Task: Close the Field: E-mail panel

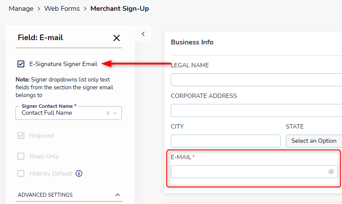Action: tap(116, 38)
